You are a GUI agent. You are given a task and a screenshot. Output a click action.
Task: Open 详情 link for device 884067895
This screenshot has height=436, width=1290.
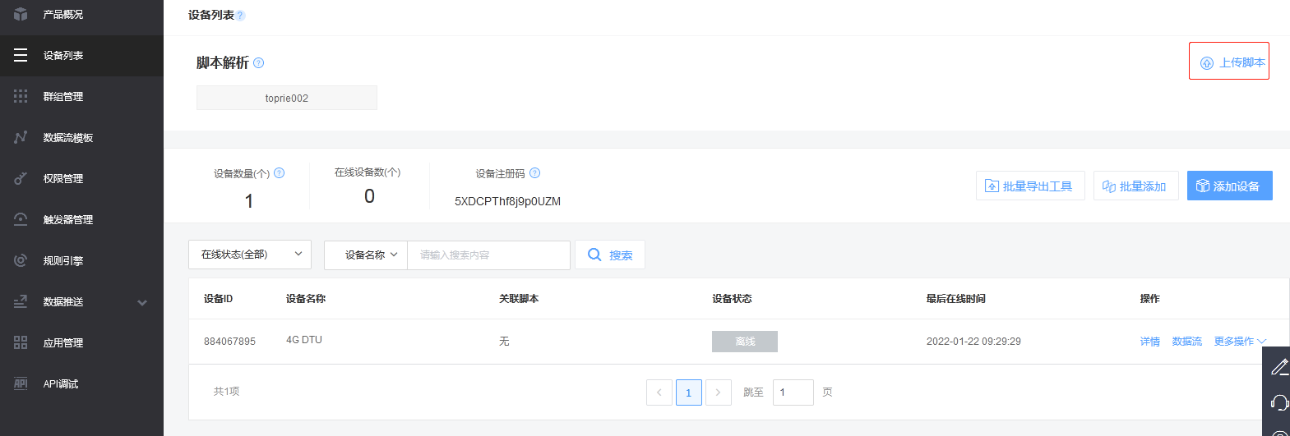[x=1149, y=342]
